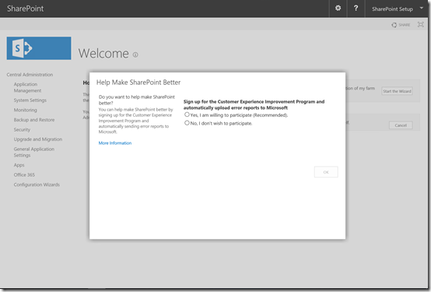Expand the SharePoint Setup user dropdown
The image size is (431, 292).
click(398, 9)
